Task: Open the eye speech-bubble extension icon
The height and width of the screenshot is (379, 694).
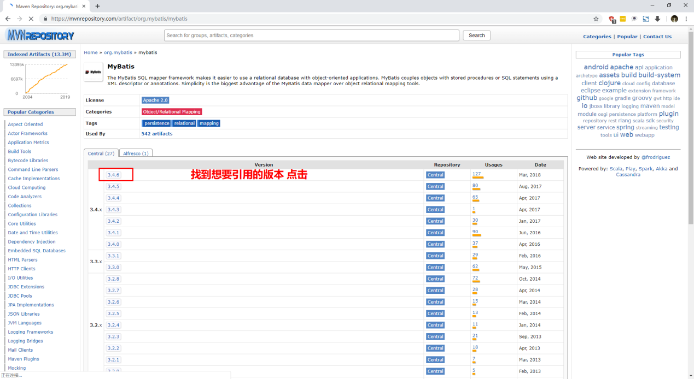Action: pyautogui.click(x=634, y=19)
